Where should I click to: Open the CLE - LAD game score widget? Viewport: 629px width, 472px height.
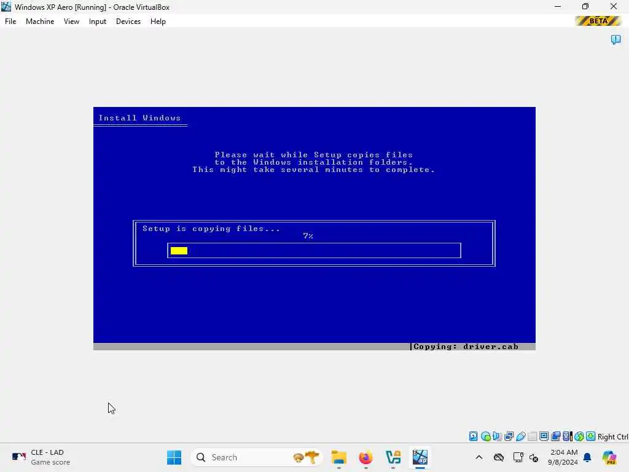(41, 457)
